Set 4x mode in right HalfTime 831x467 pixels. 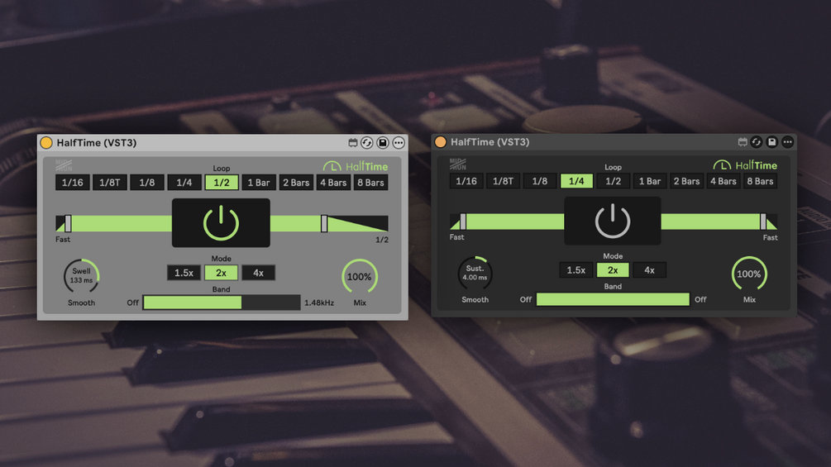pos(649,270)
